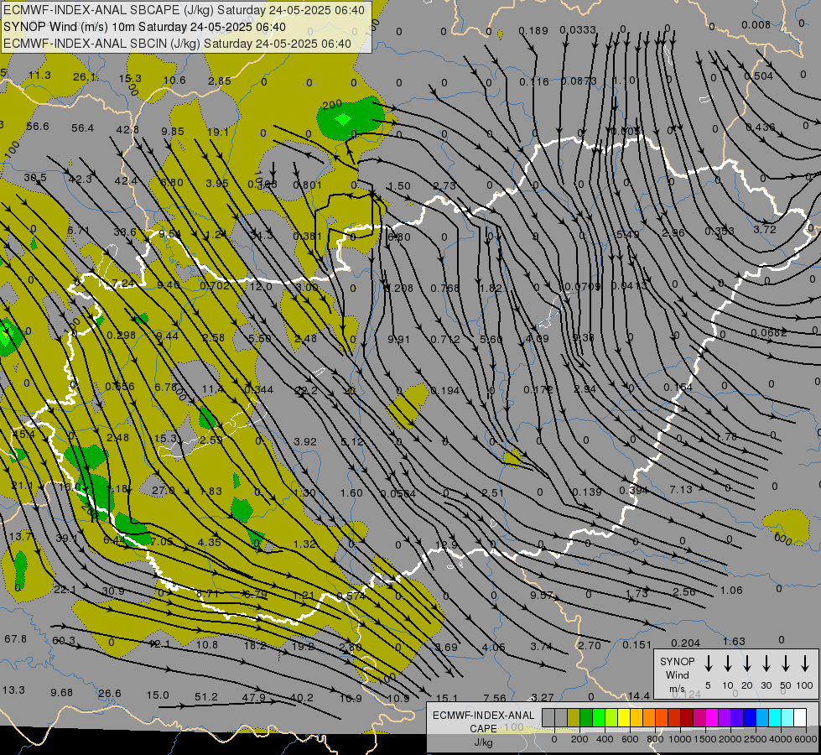This screenshot has height=755, width=821.
Task: Click the map value 3.92
Action: [x=304, y=442]
